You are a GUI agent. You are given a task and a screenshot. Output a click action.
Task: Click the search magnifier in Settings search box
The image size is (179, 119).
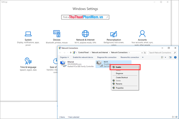107,17
